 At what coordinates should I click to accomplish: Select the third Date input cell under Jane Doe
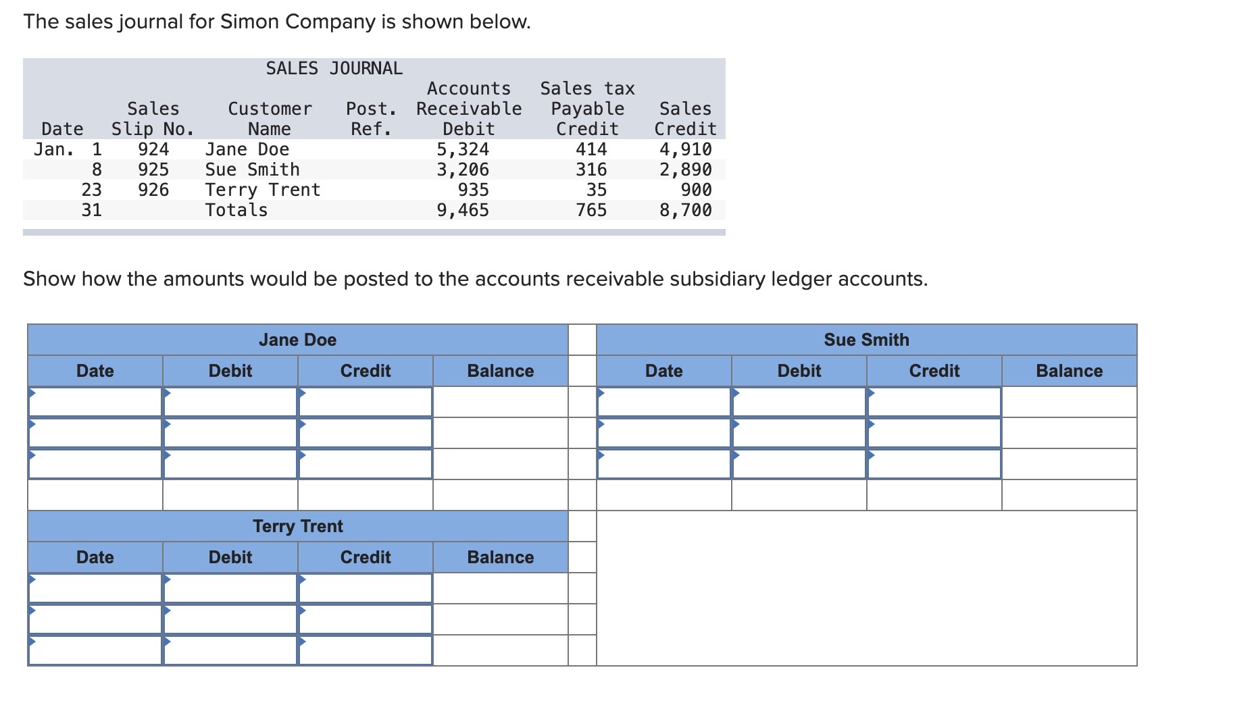pyautogui.click(x=95, y=463)
